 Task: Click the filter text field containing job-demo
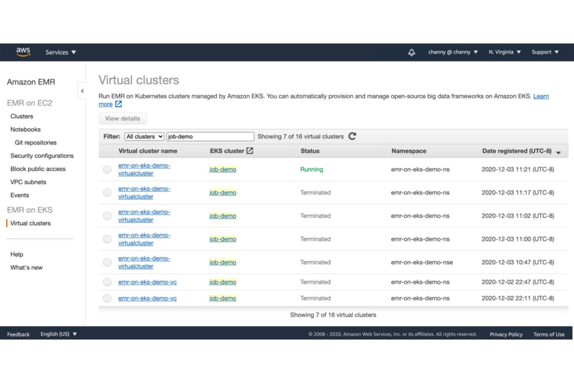click(x=210, y=137)
